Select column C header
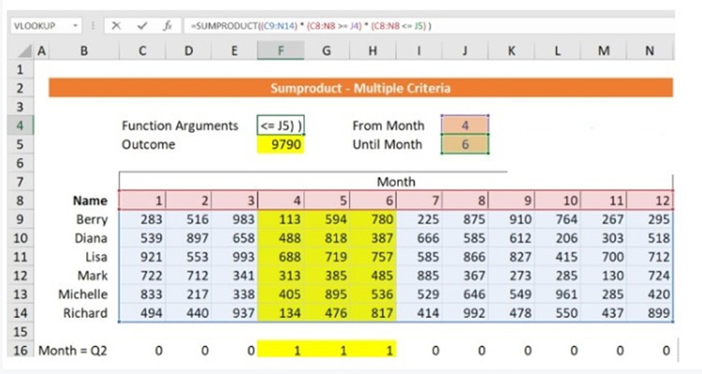 (142, 51)
